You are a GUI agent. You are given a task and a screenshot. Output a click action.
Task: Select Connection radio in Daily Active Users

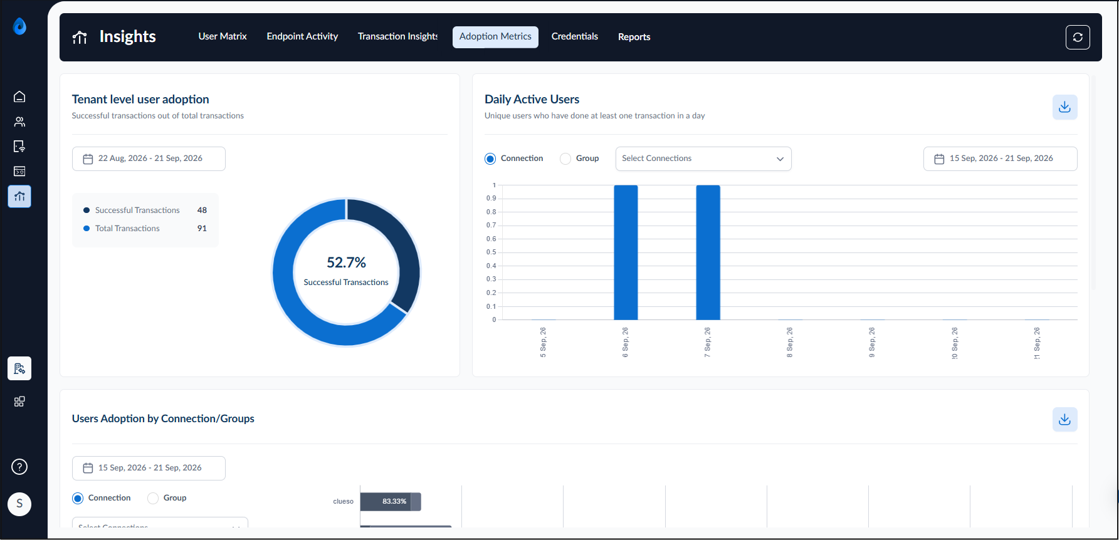click(490, 159)
